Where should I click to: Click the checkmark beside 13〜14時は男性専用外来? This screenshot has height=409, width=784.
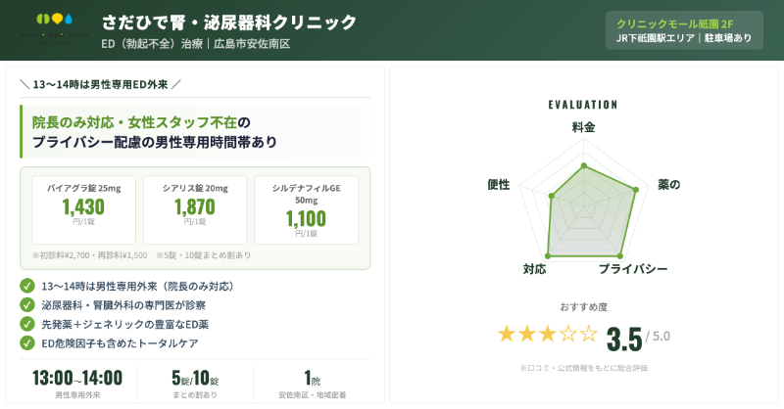pos(27,287)
